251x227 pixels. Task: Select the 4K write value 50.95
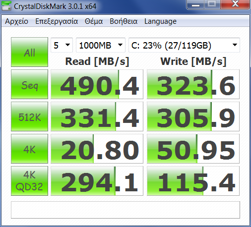pos(193,149)
